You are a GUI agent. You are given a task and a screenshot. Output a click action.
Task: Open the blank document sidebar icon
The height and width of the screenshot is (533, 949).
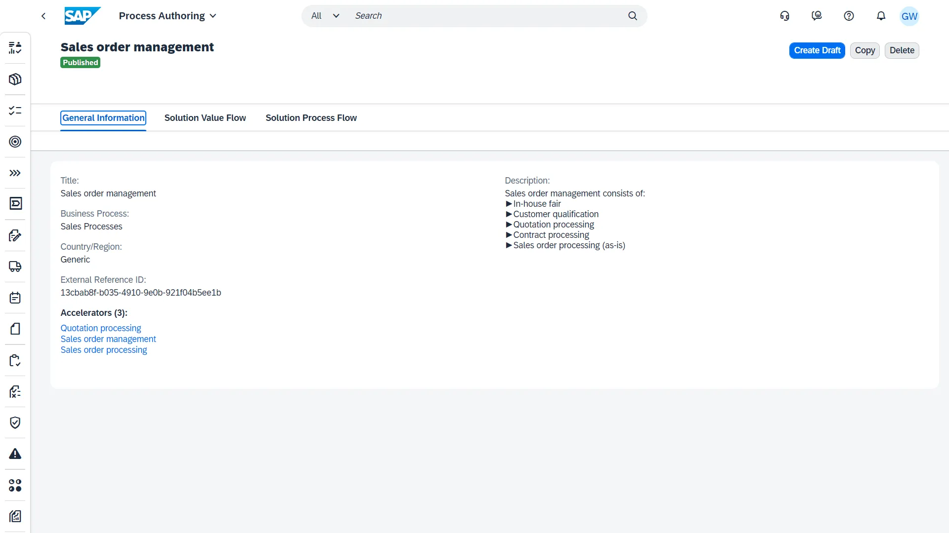pos(15,329)
